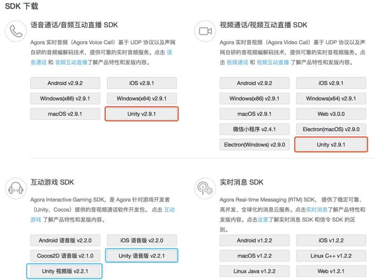The height and width of the screenshot is (280, 378).
Task: Download Cocos2D 语音版 v2.1.0
Action: [x=65, y=256]
